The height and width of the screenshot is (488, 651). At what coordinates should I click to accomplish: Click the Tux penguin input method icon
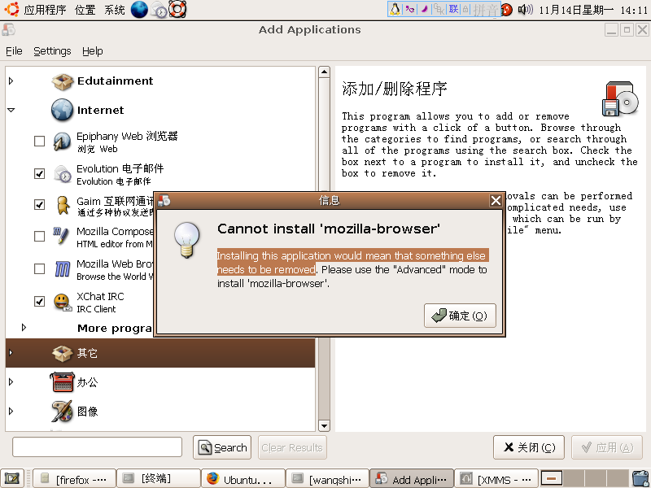(x=395, y=9)
